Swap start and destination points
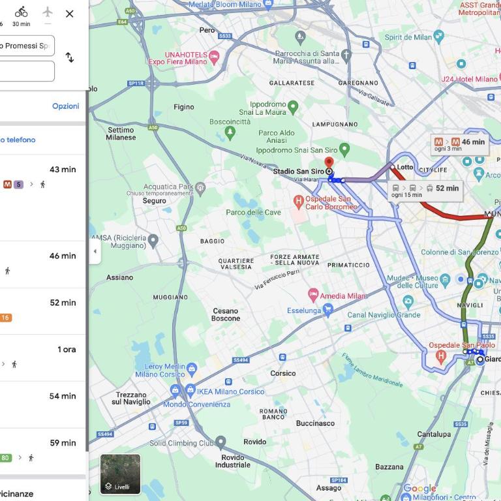 point(70,57)
